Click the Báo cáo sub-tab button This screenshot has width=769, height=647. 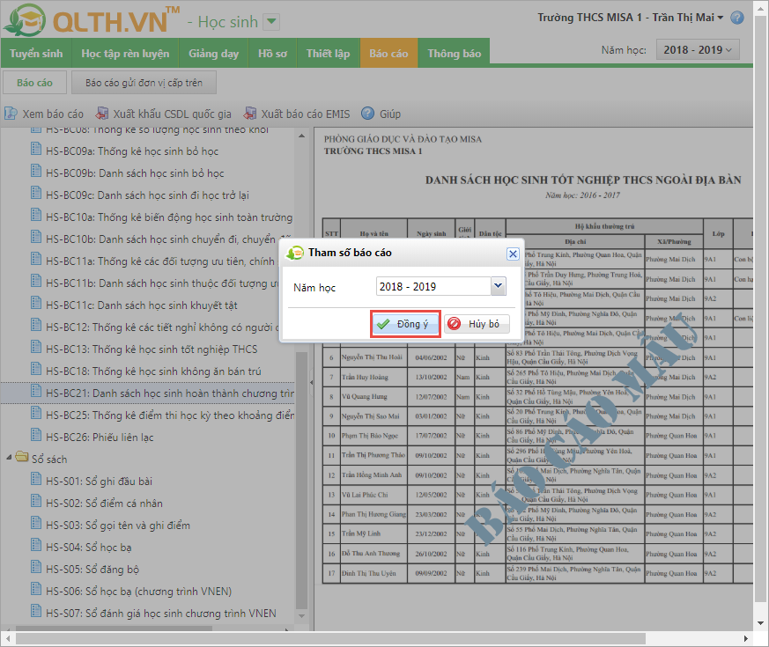click(35, 83)
